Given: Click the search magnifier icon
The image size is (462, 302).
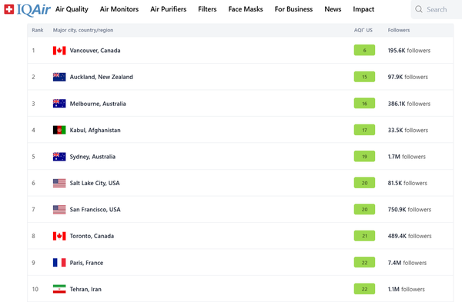Looking at the screenshot, I should [419, 9].
